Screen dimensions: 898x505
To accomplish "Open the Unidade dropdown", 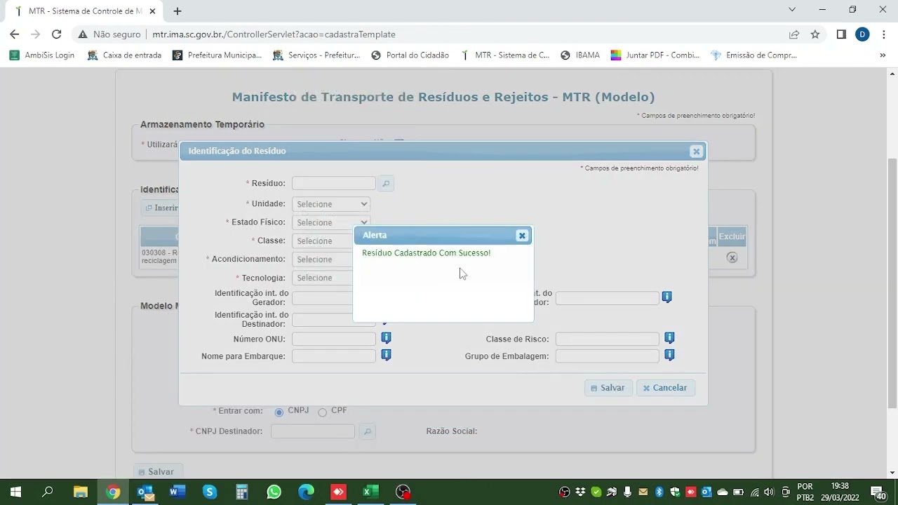I will coord(331,204).
